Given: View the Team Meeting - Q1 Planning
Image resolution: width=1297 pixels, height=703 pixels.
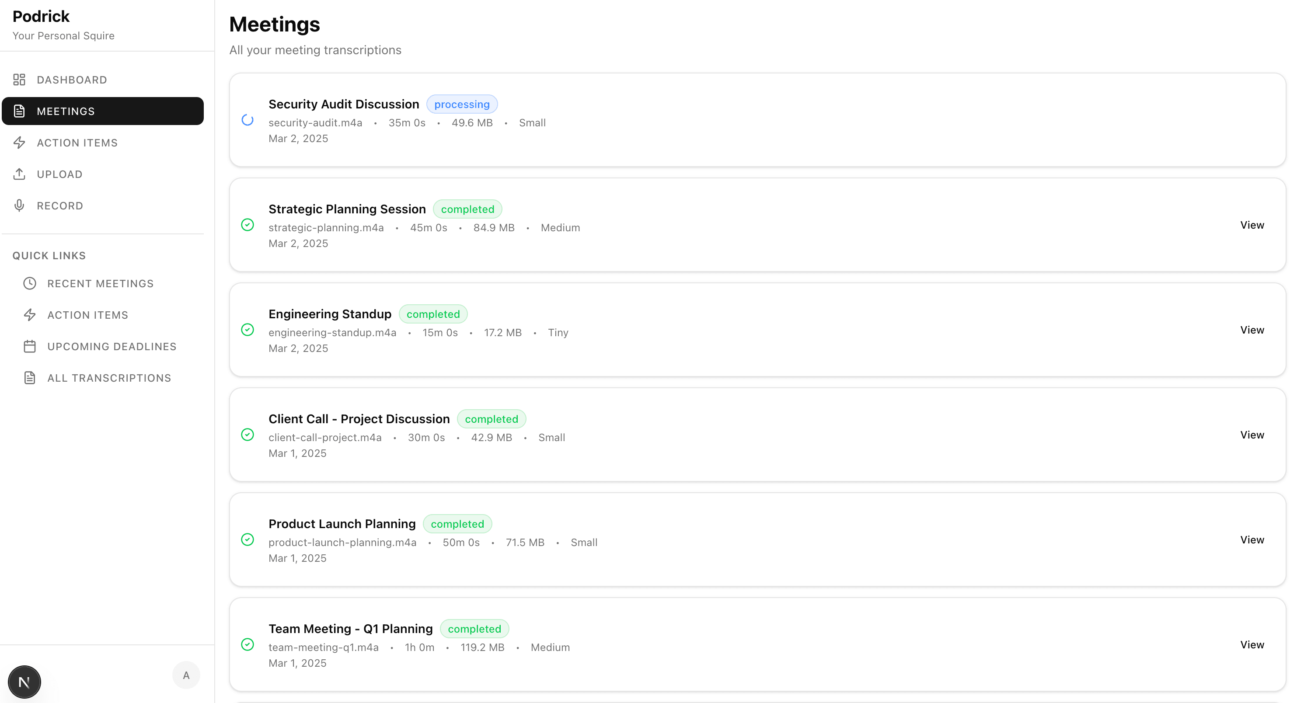Looking at the screenshot, I should (x=1252, y=644).
